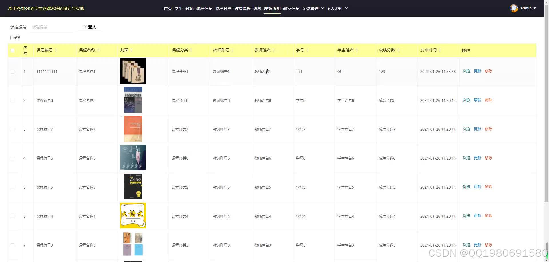Click 更新 for row 1111111111
Screen dimensions: 549x262
tap(478, 71)
